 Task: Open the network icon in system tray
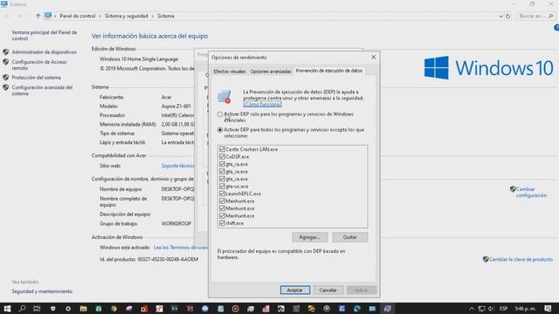pyautogui.click(x=481, y=309)
